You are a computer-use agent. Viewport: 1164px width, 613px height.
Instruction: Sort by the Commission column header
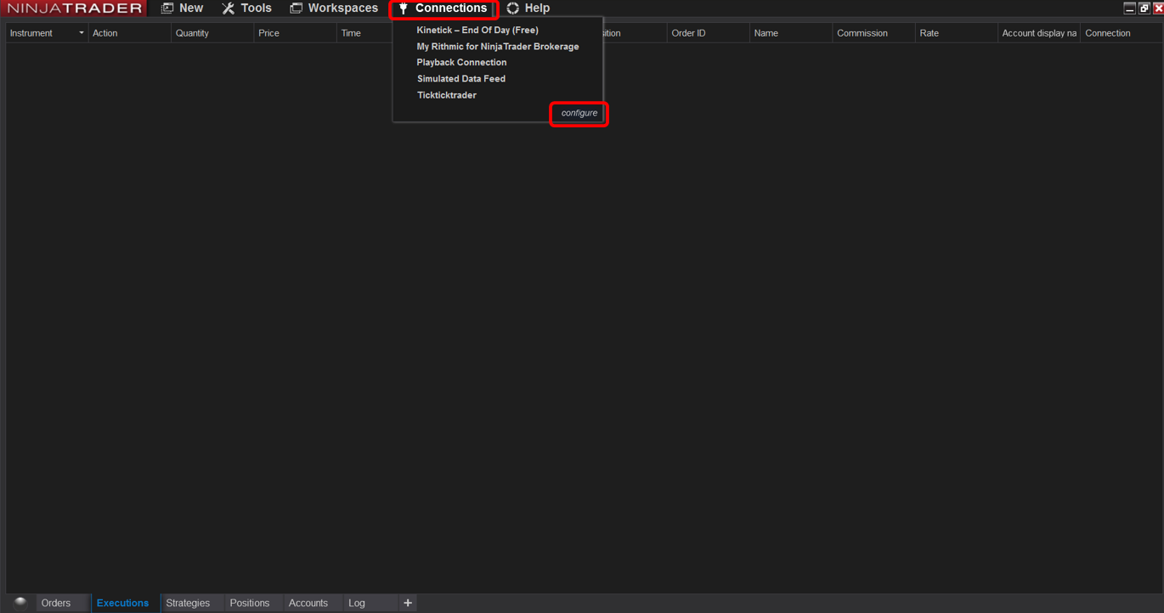coord(873,33)
